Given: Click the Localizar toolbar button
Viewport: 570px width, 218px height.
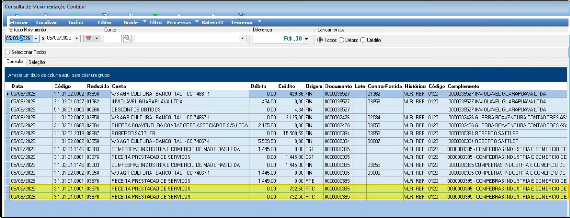Looking at the screenshot, I should tap(47, 22).
